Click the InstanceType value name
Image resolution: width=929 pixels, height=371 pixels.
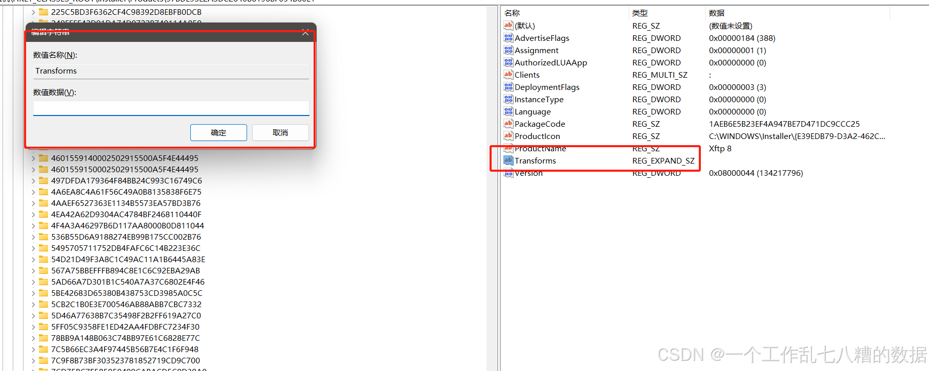[x=539, y=99]
